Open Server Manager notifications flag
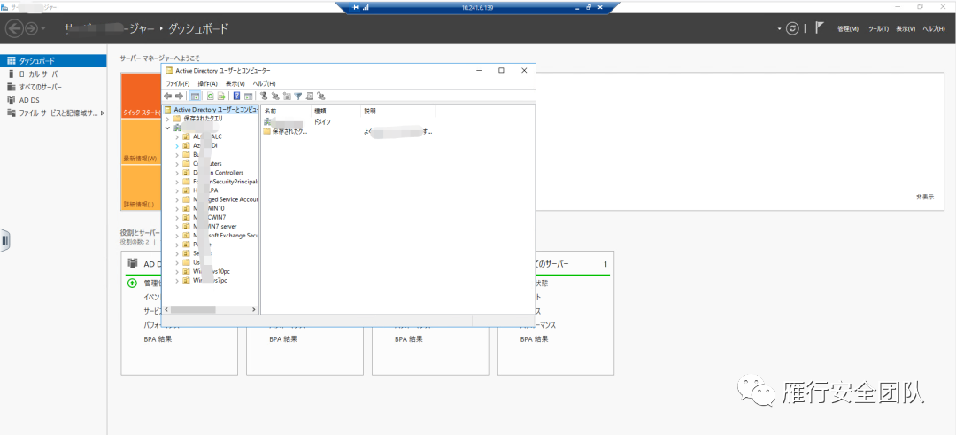This screenshot has height=435, width=956. pos(820,28)
